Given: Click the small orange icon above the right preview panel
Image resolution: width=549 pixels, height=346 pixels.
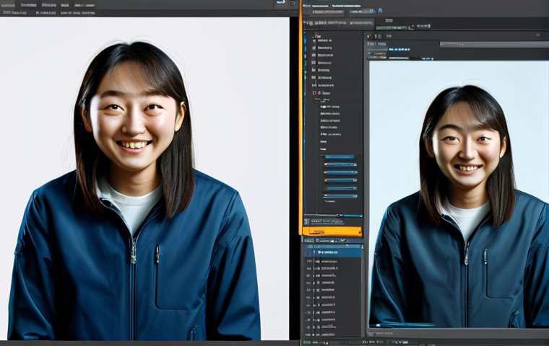Looking at the screenshot, I should tap(388, 36).
